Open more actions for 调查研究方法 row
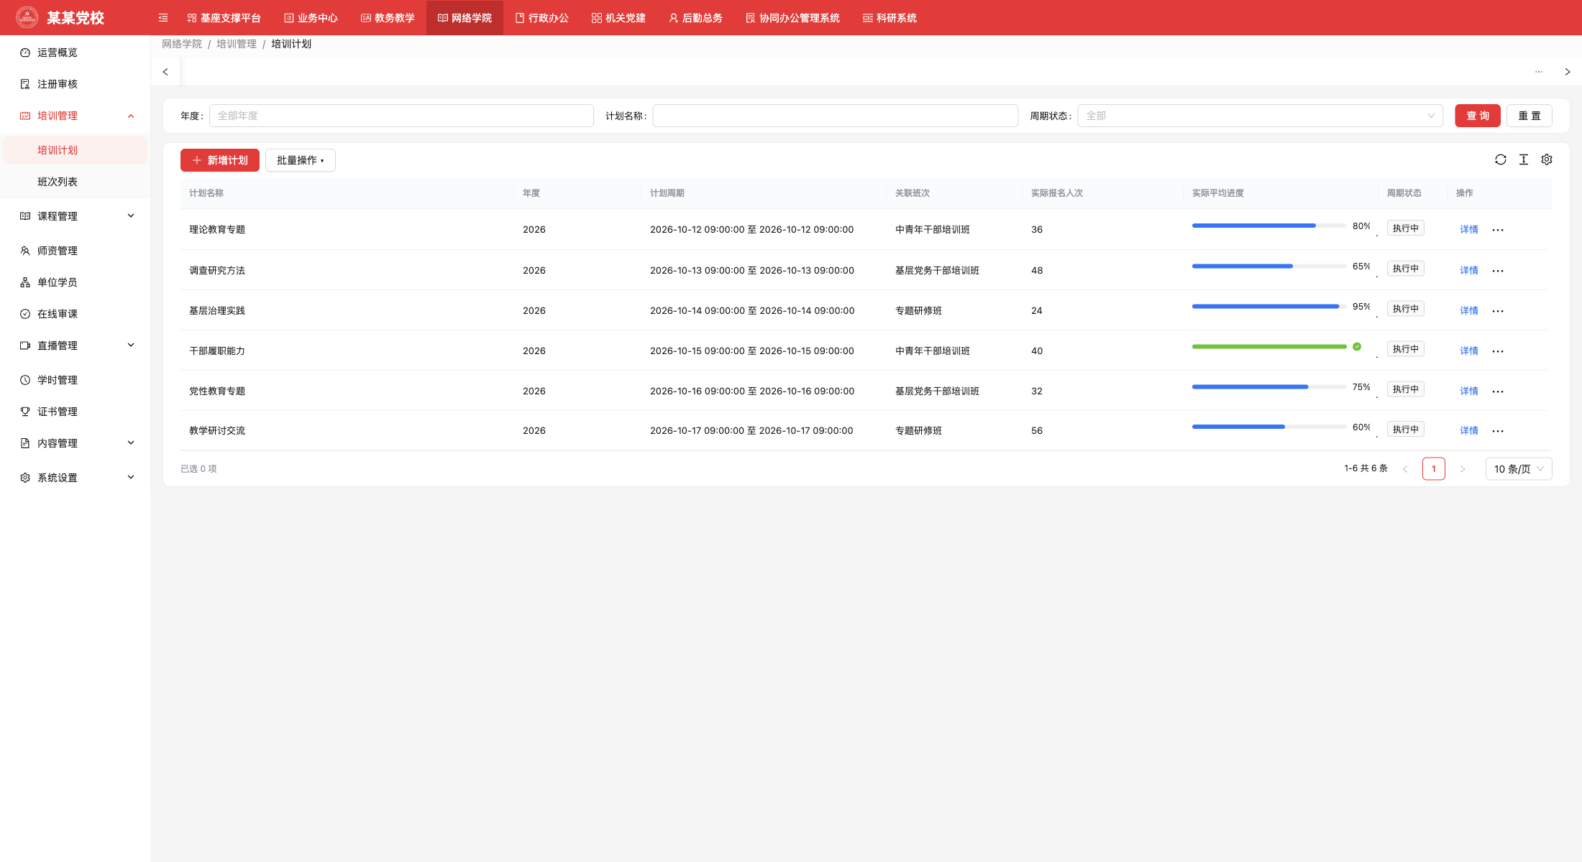Image resolution: width=1582 pixels, height=862 pixels. point(1498,271)
